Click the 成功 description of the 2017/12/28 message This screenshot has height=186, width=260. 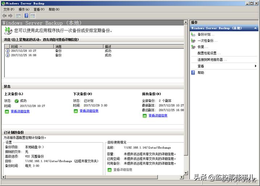point(108,51)
